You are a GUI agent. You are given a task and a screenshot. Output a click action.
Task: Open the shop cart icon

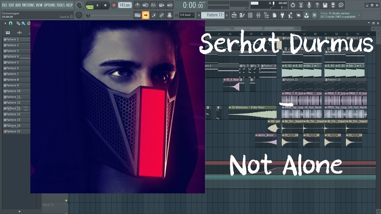315,15
